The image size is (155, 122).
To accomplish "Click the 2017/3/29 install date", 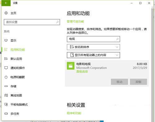I will tap(140, 68).
